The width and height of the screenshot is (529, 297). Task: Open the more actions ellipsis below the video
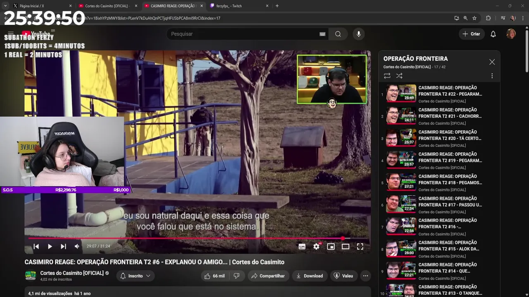(x=365, y=276)
